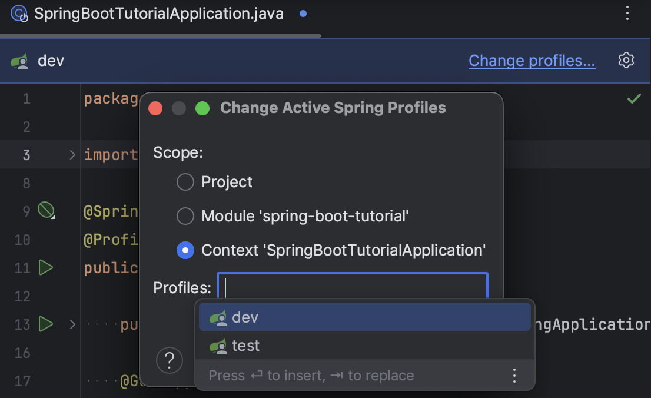Expand the folded import statements on line 3
Viewport: 651px width, 398px height.
coord(72,155)
